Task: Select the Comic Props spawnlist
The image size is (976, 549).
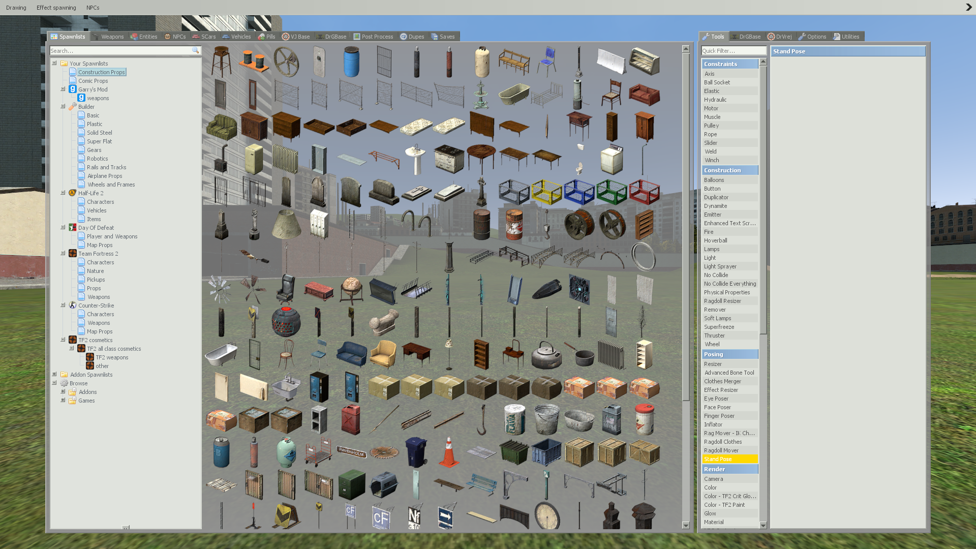Action: 93,81
